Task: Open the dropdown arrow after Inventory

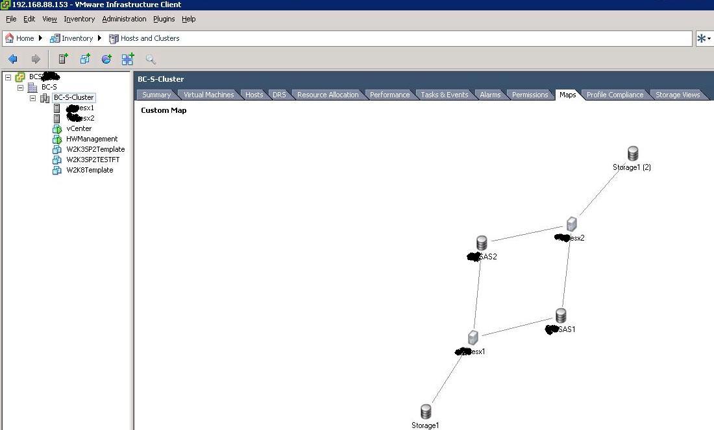Action: point(100,38)
